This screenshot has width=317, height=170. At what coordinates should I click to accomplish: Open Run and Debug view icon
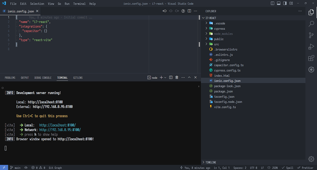(x=311, y=47)
